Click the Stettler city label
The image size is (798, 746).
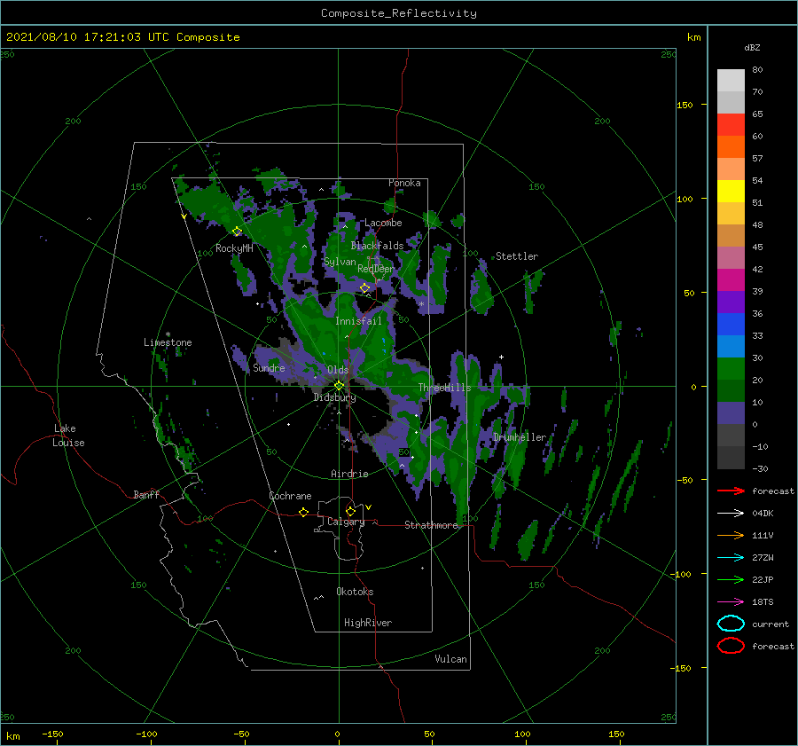(517, 256)
